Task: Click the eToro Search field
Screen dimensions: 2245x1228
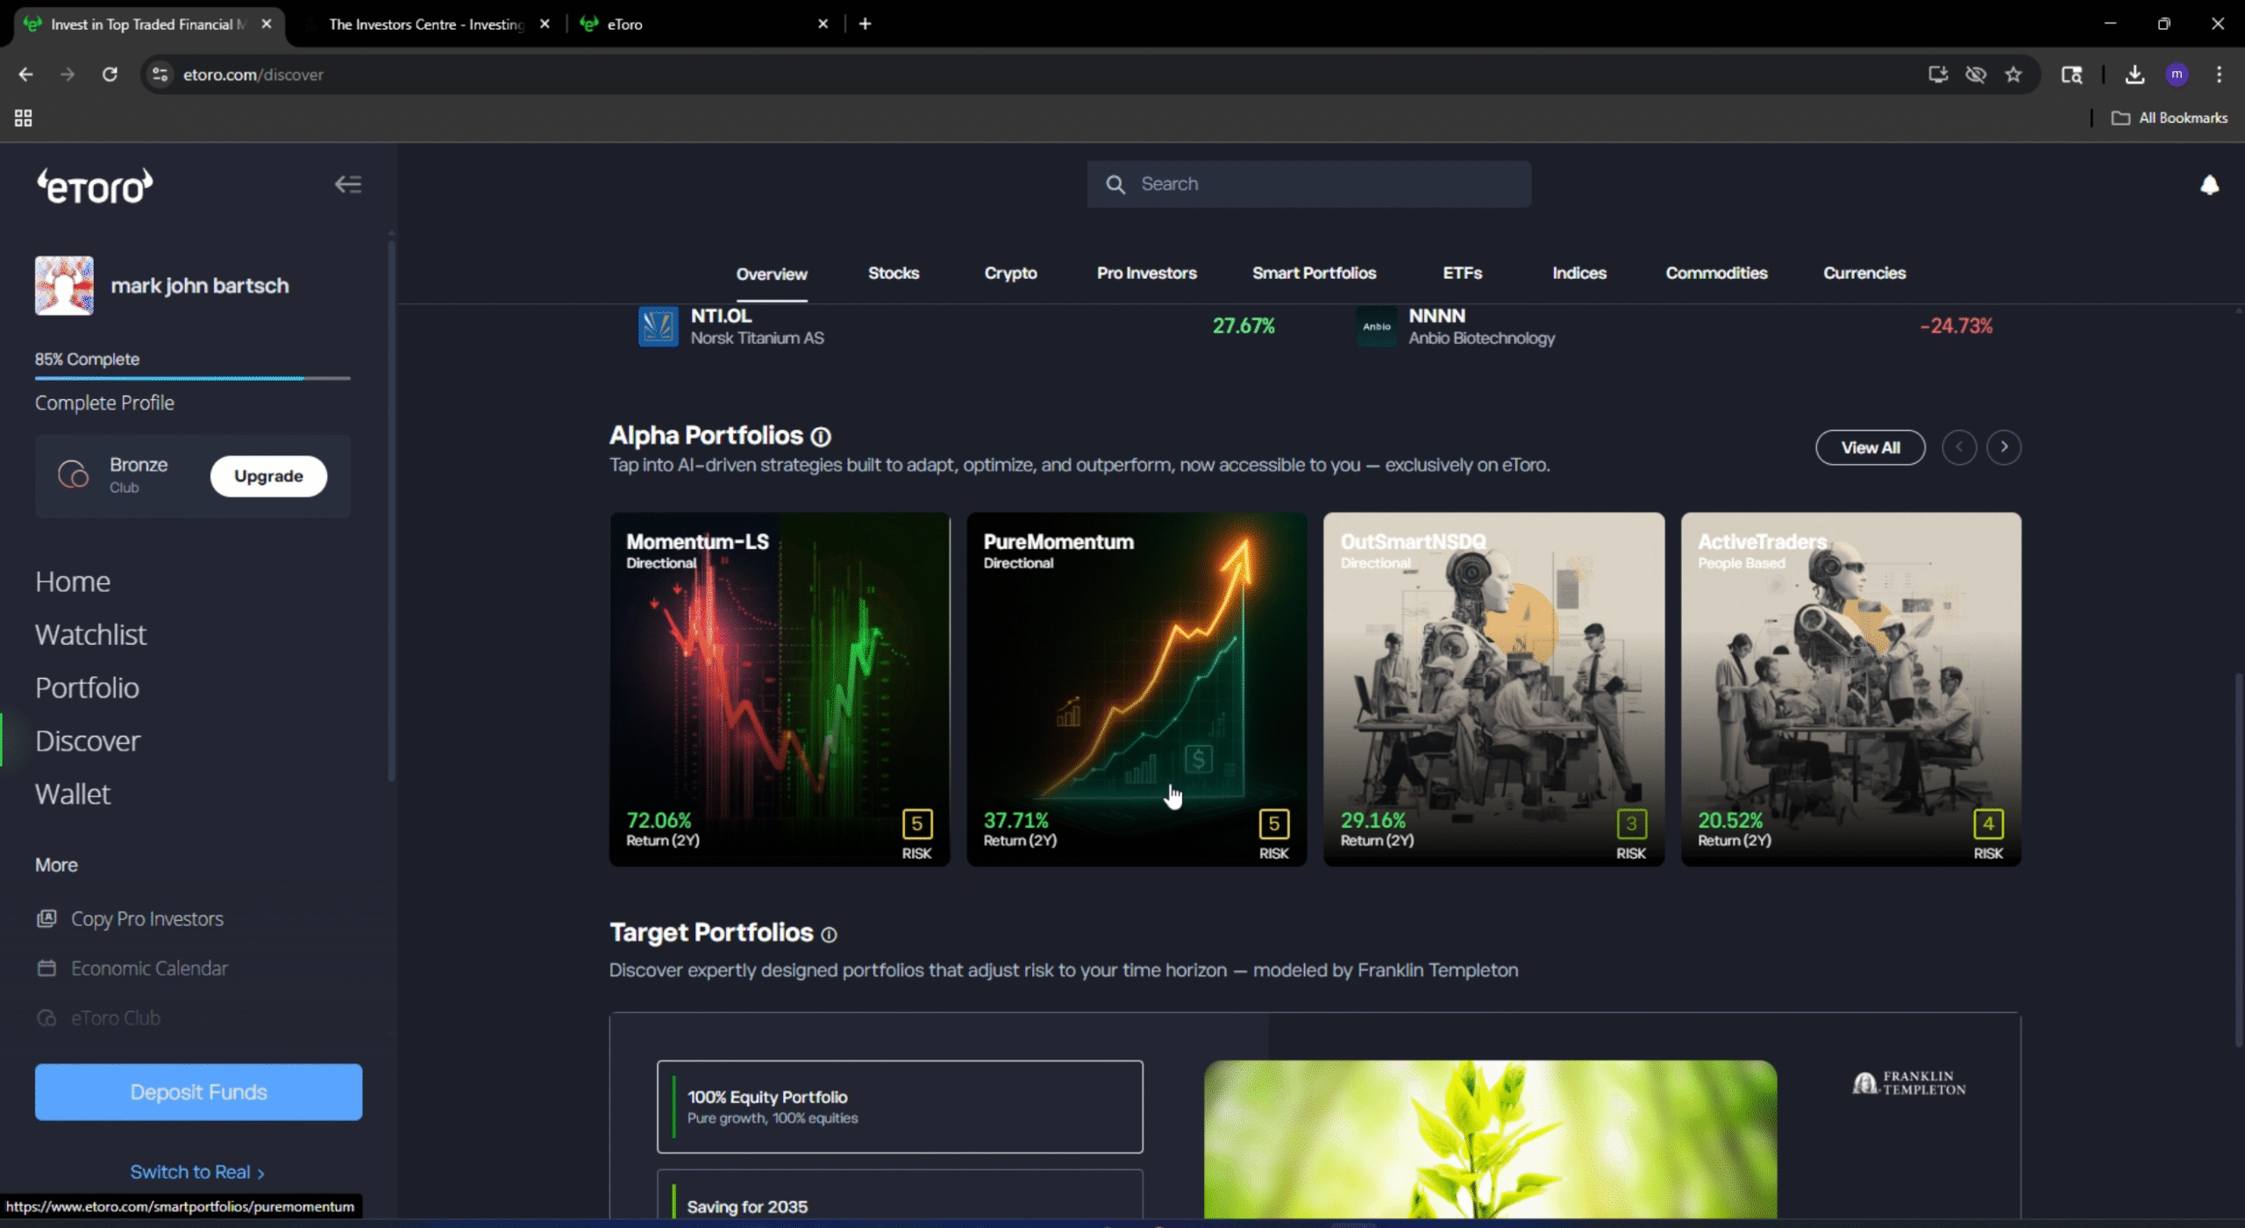Action: [1308, 184]
